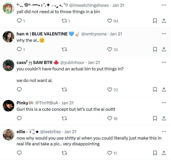Reply to han's "why the ai" tweet
Viewport: 171px width, 162px height.
pyautogui.click(x=19, y=49)
